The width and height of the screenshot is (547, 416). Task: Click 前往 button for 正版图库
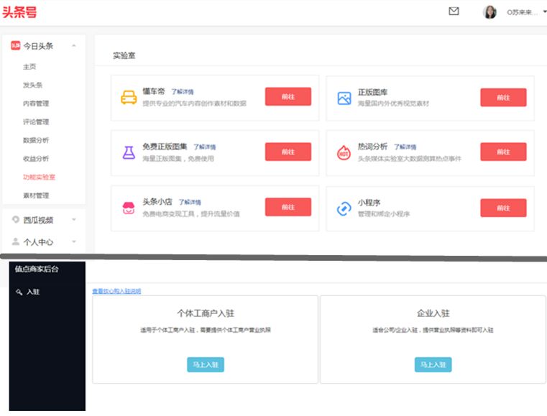503,98
